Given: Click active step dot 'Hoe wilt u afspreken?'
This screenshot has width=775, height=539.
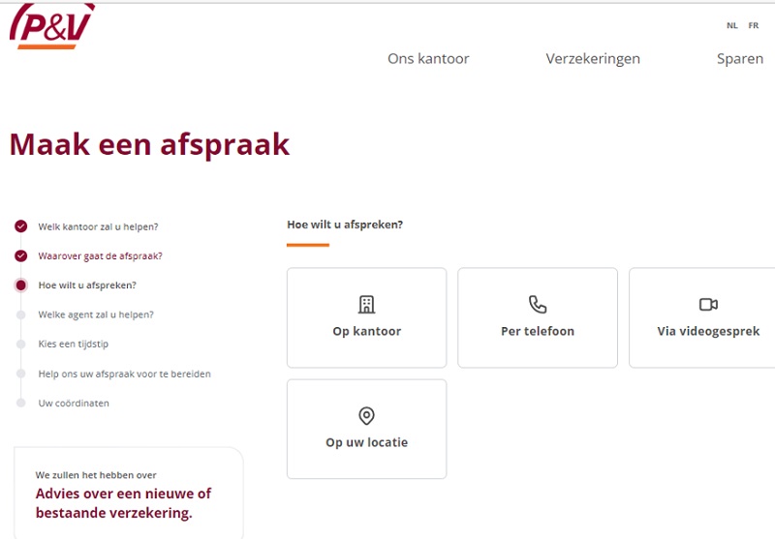Looking at the screenshot, I should click(20, 285).
